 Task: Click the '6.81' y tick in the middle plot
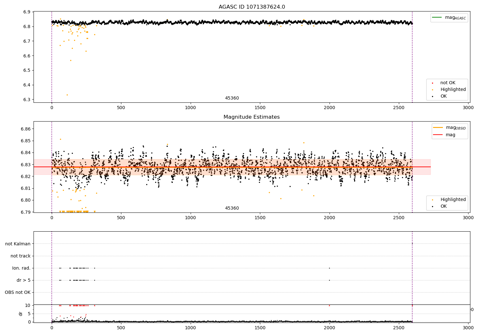(x=26, y=188)
